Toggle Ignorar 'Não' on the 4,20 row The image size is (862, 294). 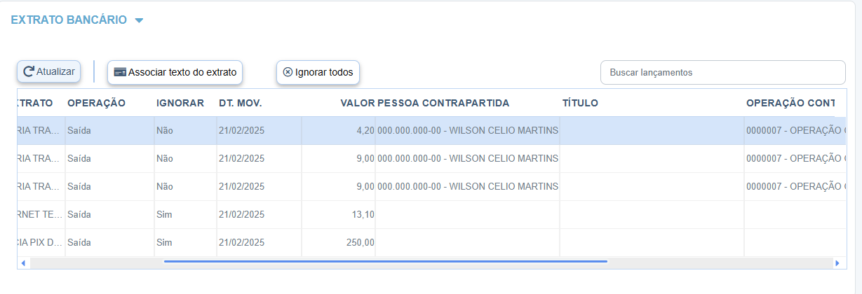[165, 130]
